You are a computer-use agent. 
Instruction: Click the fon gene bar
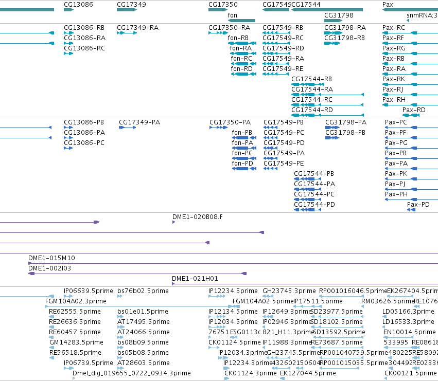[241, 21]
